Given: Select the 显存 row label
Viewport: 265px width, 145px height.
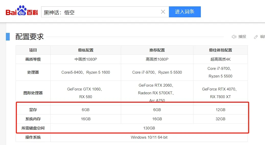Looking at the screenshot, I should pos(33,110).
